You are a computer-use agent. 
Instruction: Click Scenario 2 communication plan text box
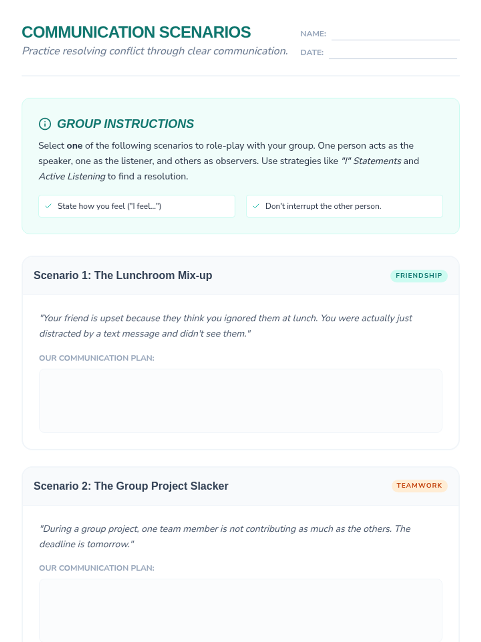pyautogui.click(x=240, y=610)
